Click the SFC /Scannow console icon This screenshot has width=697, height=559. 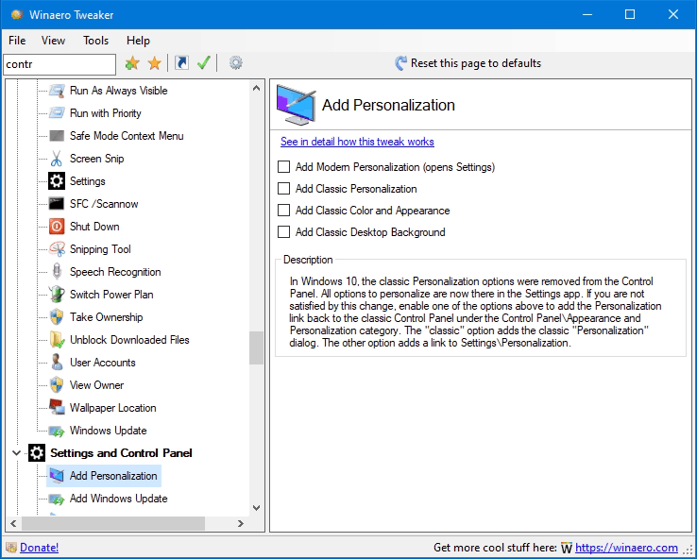pyautogui.click(x=57, y=204)
